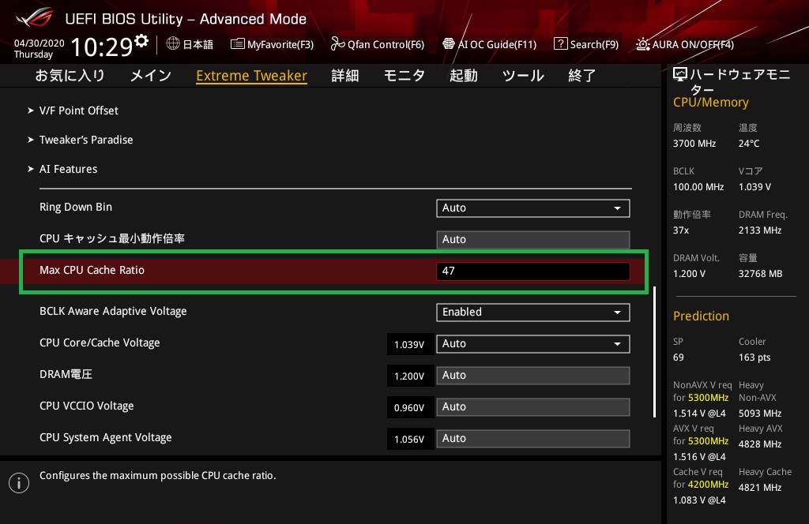Click the 1.056V System Agent readout
This screenshot has height=524, width=809.
click(410, 439)
